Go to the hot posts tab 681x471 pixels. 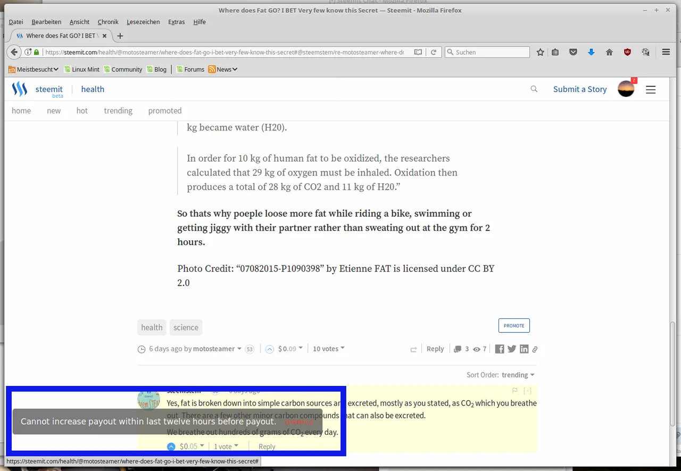(82, 111)
